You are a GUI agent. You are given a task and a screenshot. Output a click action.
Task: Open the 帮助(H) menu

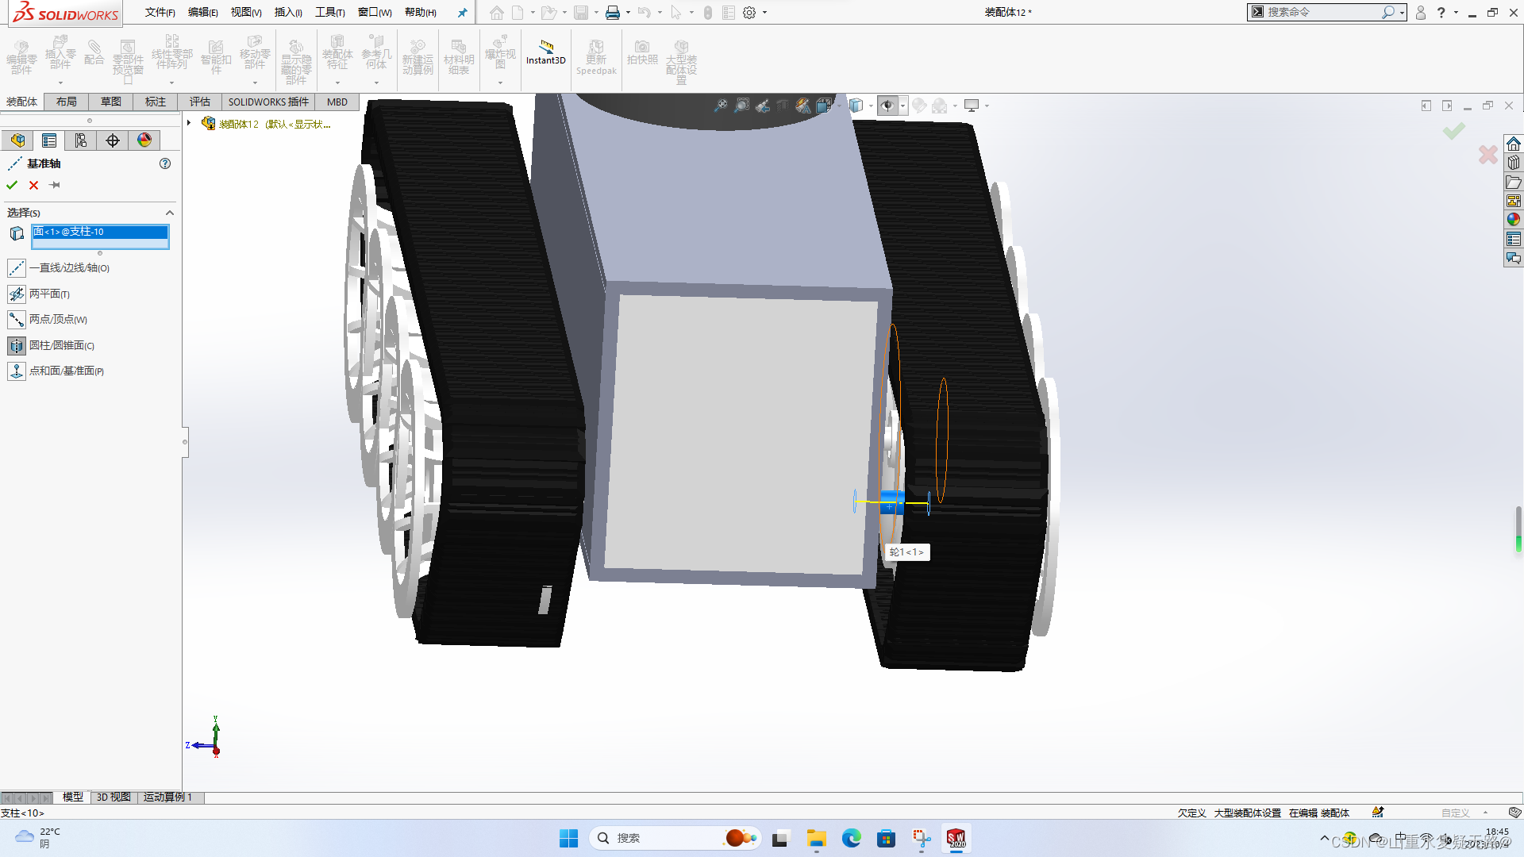click(x=421, y=12)
